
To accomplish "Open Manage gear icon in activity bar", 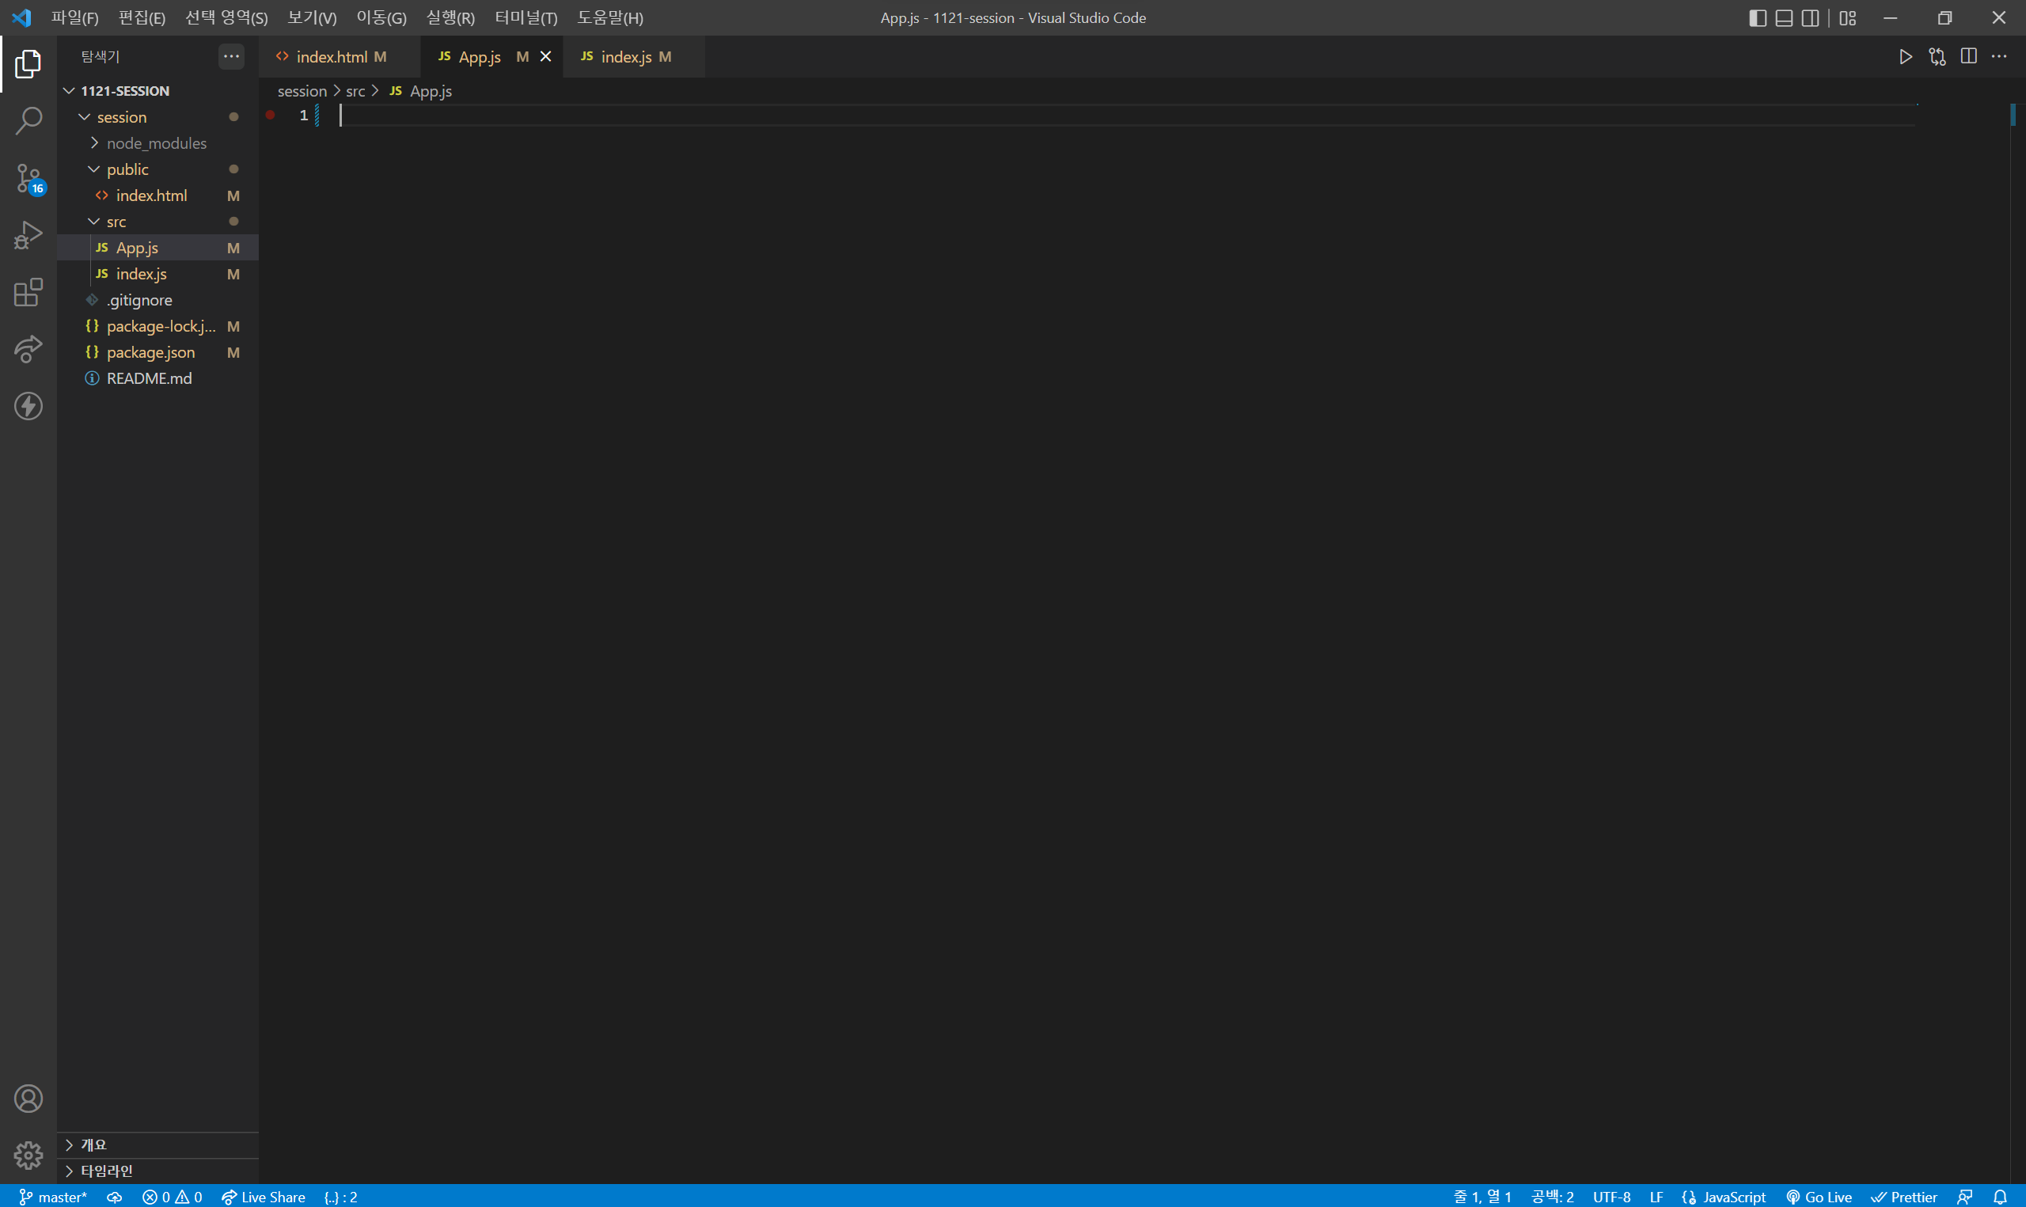I will click(28, 1155).
